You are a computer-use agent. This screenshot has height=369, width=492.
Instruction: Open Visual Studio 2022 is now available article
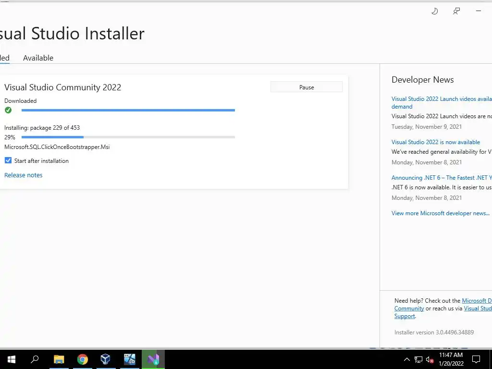tap(435, 142)
